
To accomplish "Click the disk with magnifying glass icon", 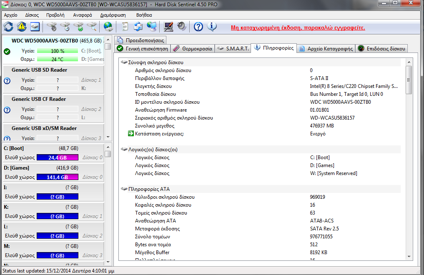I will click(92, 27).
